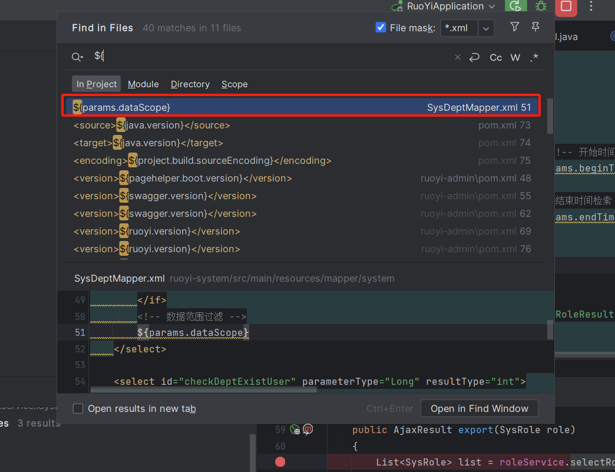
Task: Click the results list vertical scrollbar
Action: point(550,116)
